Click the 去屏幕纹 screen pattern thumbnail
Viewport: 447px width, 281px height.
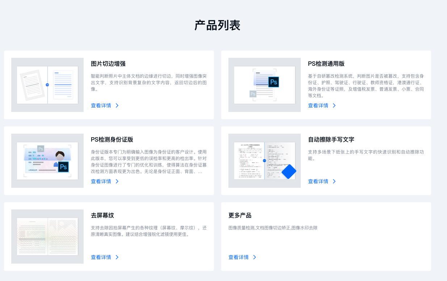pos(47,237)
